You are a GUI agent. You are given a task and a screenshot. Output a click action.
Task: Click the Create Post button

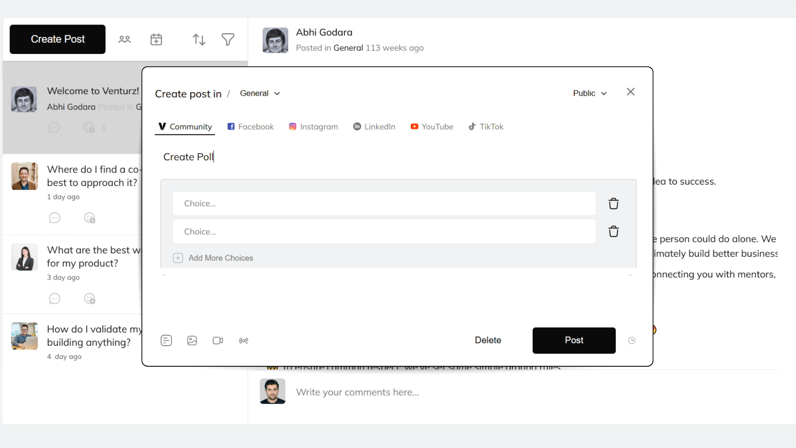click(x=57, y=39)
